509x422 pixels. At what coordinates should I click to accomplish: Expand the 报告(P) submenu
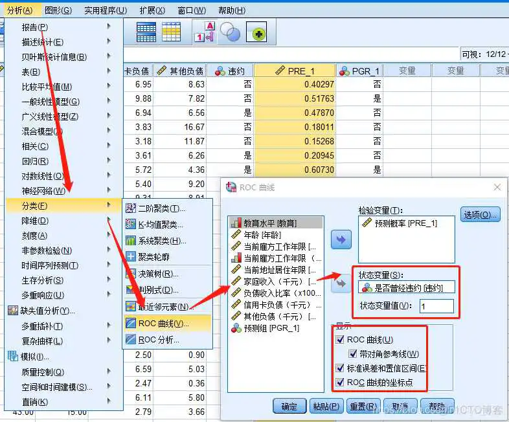(64, 27)
